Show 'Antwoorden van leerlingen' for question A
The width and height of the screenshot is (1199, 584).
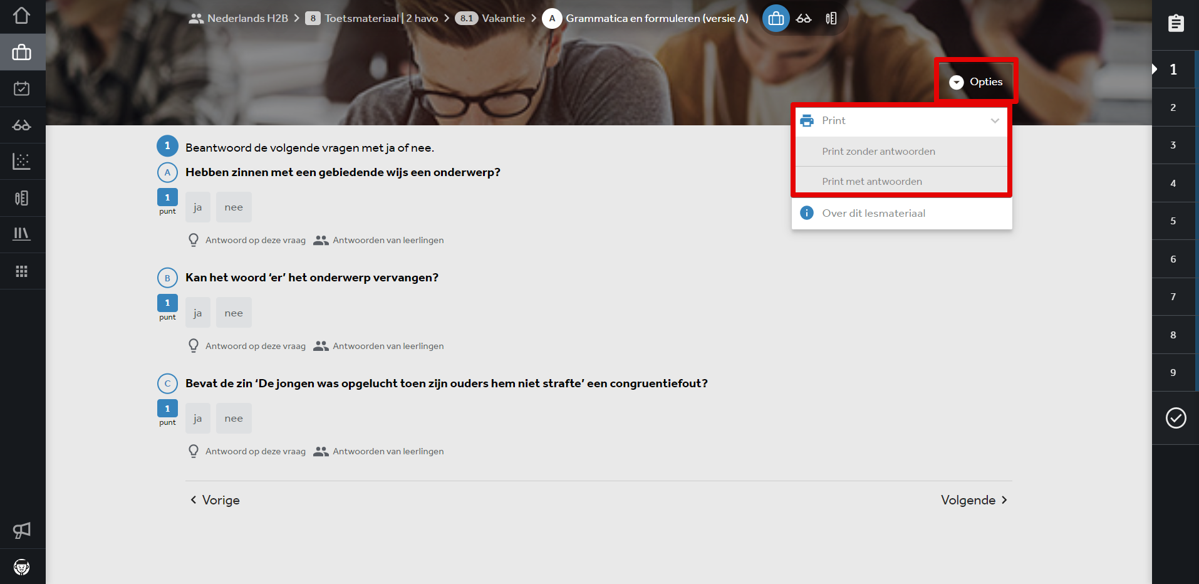[388, 240]
